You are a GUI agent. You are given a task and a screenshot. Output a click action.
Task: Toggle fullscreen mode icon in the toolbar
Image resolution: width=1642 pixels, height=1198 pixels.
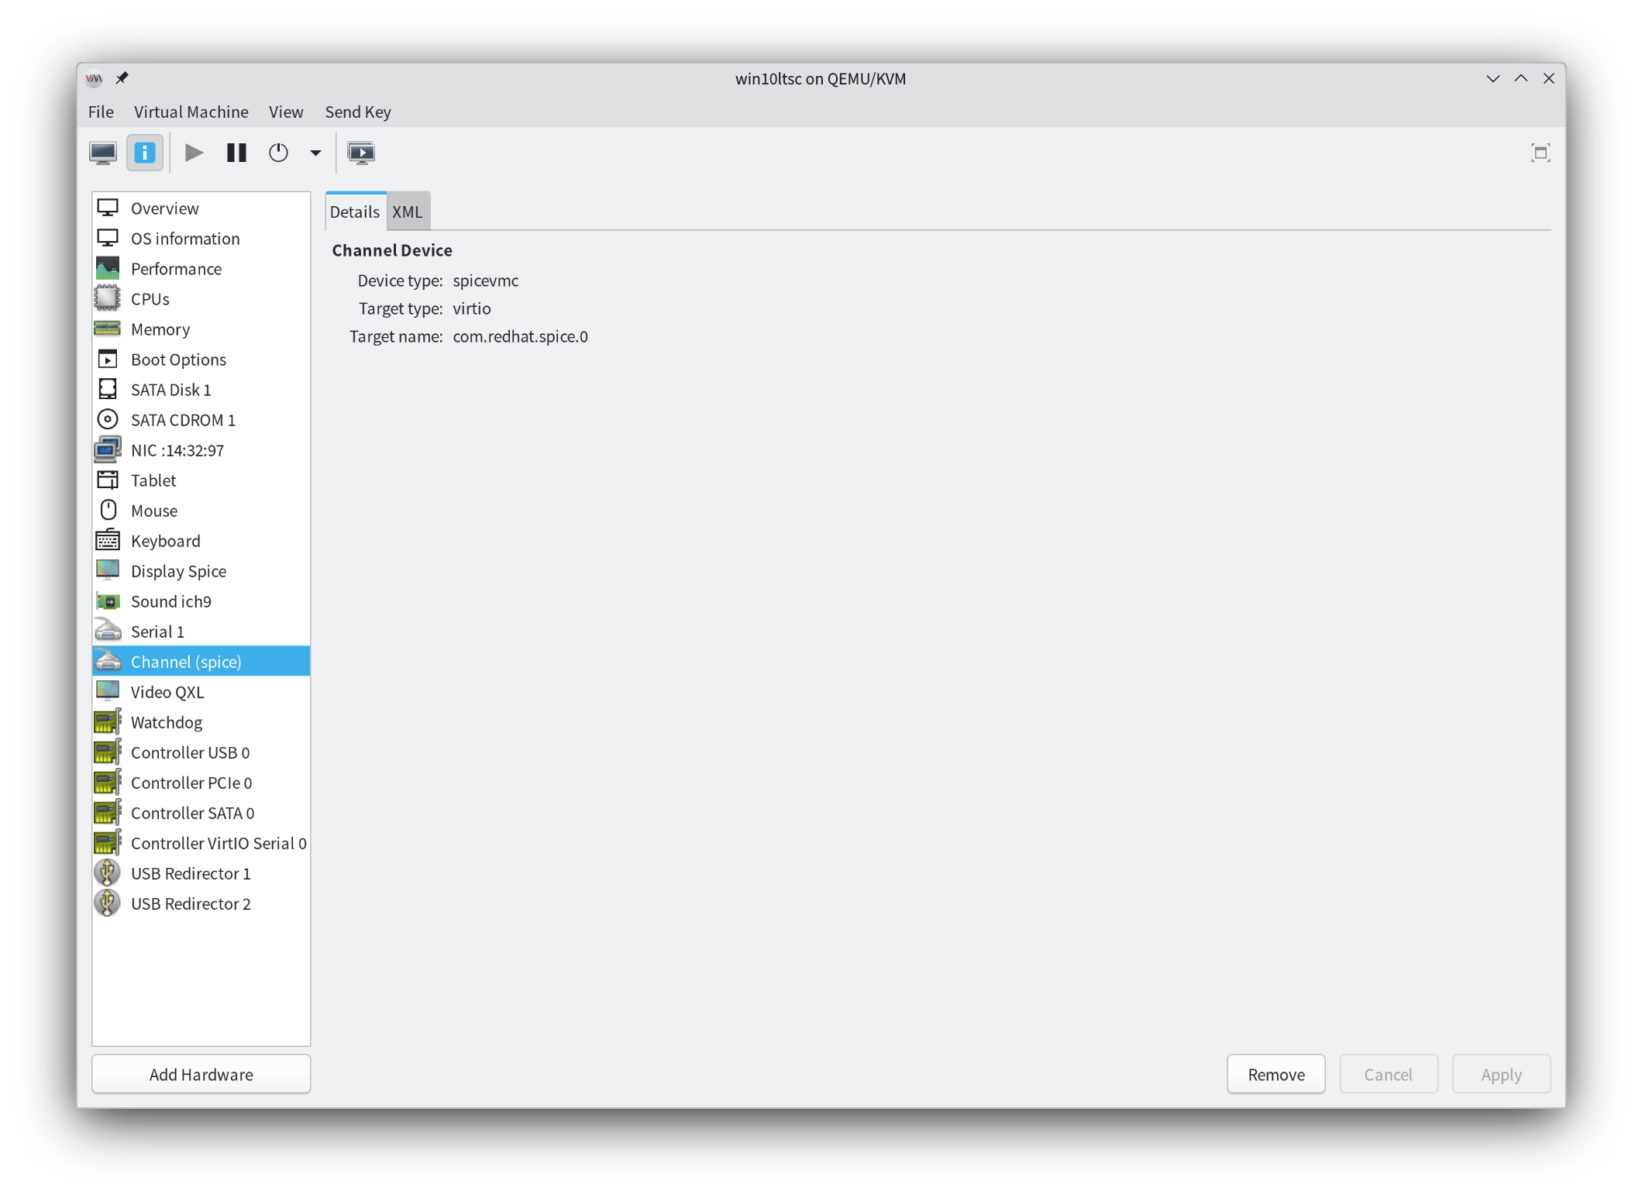[x=1540, y=153]
